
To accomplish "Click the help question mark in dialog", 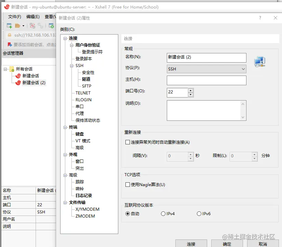I will pyautogui.click(x=260, y=18).
